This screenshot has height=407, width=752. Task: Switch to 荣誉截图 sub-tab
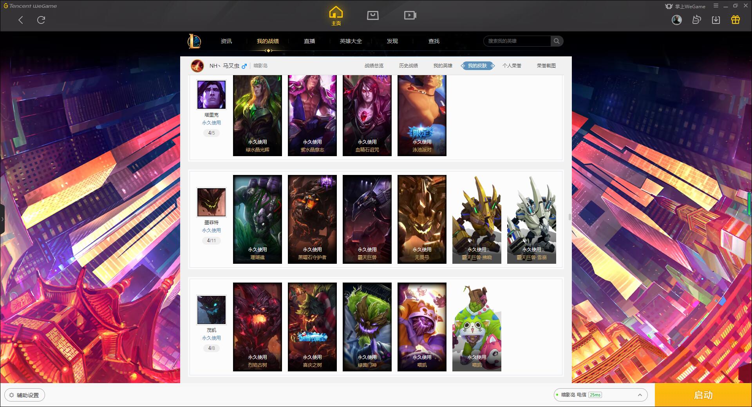[x=546, y=66]
